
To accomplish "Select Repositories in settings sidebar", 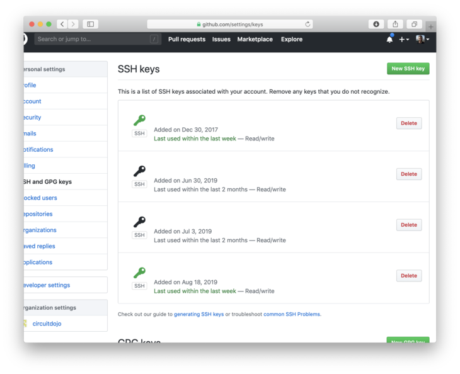I will [66, 214].
